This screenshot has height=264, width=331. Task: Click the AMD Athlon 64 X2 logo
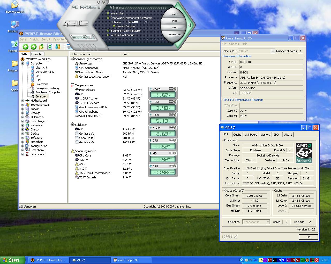click(304, 153)
